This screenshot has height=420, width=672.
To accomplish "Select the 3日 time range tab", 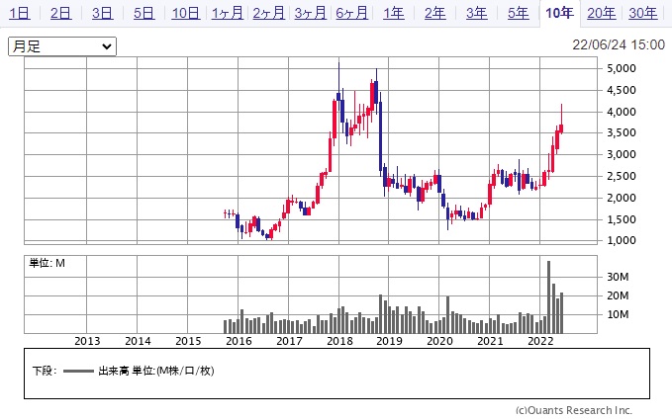I will [x=102, y=13].
